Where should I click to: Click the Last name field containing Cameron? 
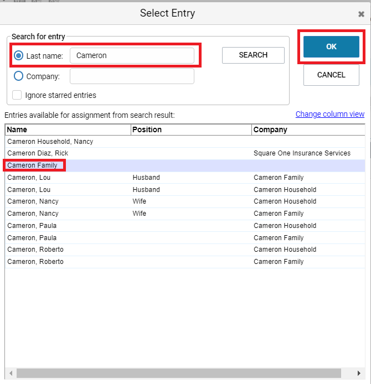point(132,55)
